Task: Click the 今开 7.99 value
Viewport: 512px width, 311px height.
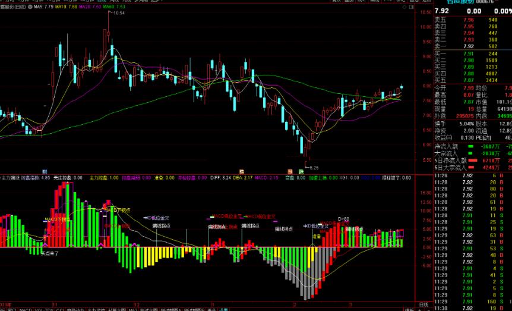Action: (469, 88)
